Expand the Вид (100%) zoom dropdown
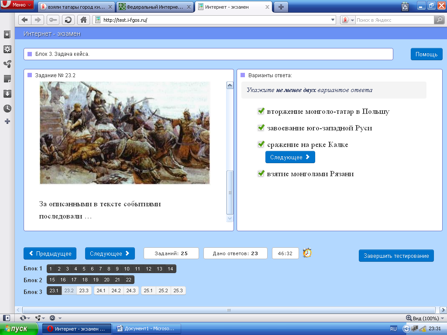The width and height of the screenshot is (447, 335). tap(443, 318)
